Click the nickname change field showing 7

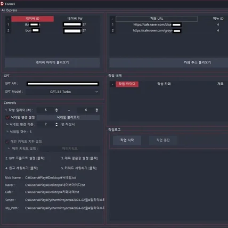(x=46, y=125)
